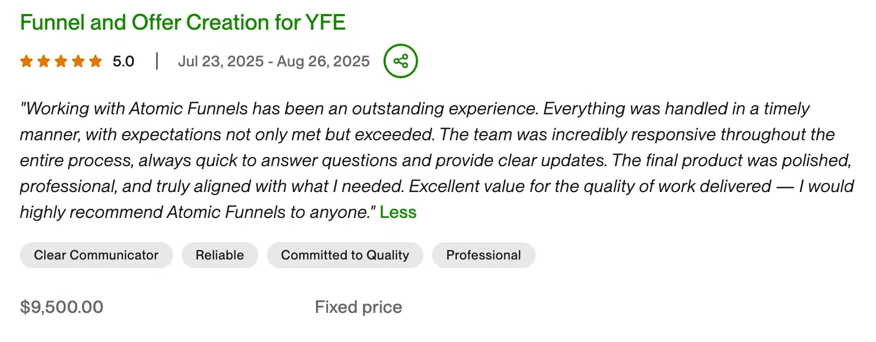
Task: Click the star icon next to 5.0
Action: tap(96, 61)
